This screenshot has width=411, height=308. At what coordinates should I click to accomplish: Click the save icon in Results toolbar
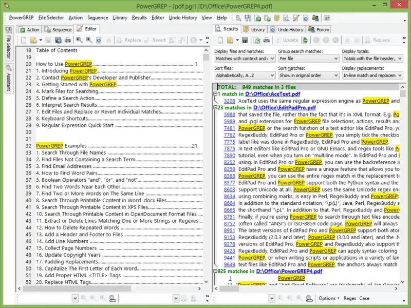click(245, 40)
